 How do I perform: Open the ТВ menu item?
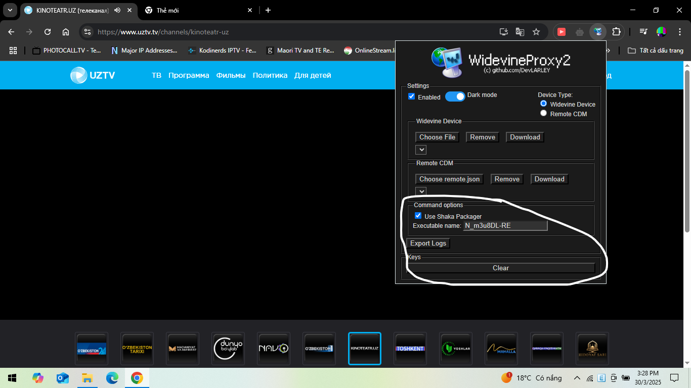pyautogui.click(x=156, y=75)
